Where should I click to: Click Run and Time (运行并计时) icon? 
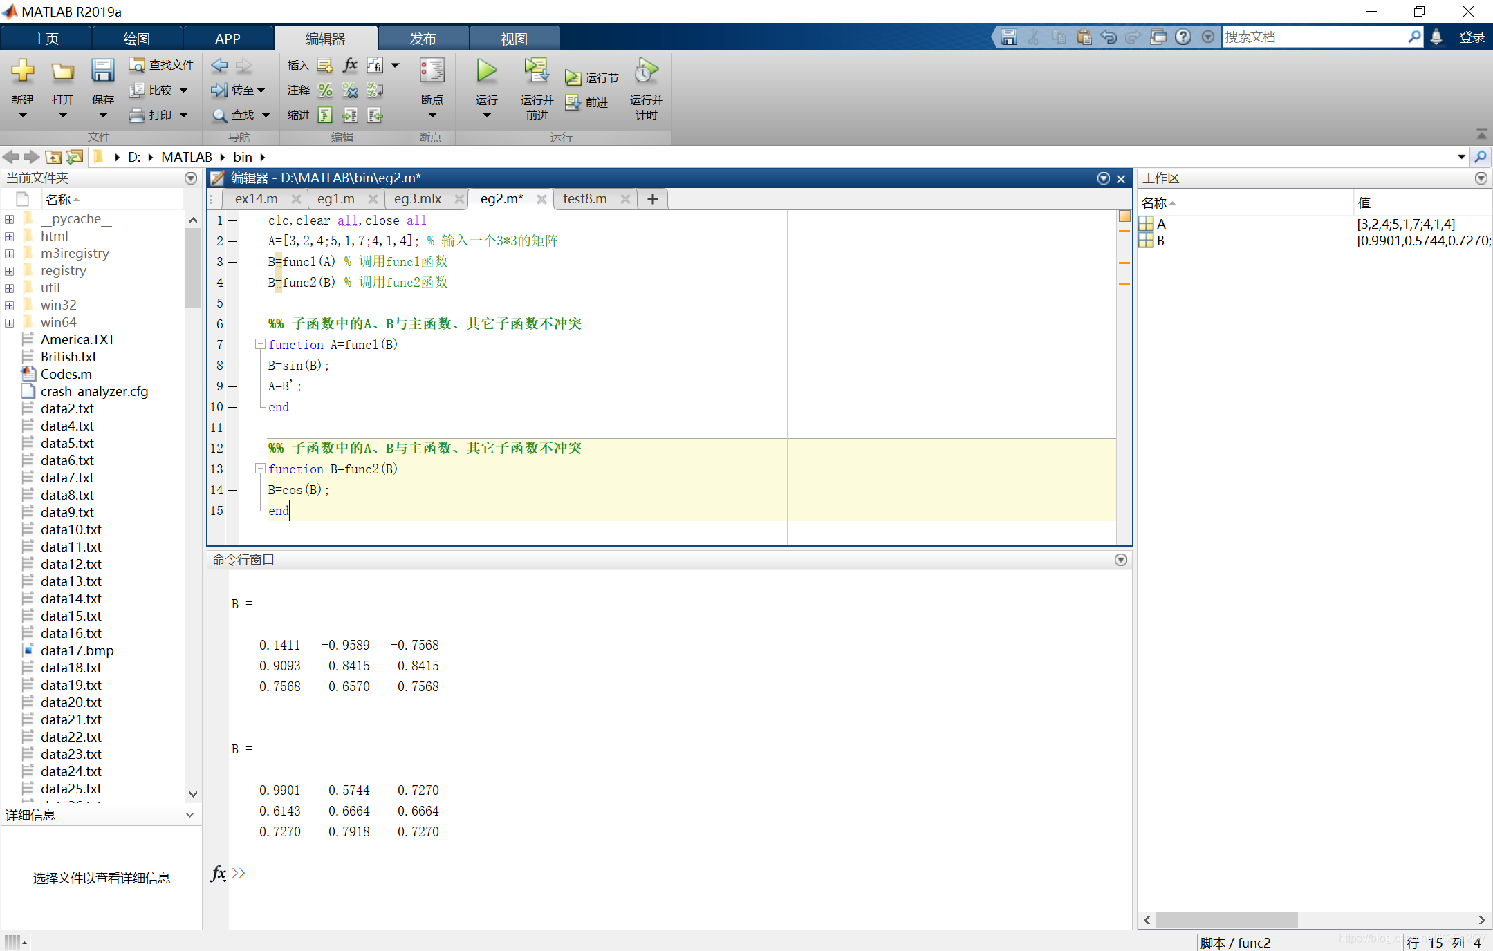646,72
